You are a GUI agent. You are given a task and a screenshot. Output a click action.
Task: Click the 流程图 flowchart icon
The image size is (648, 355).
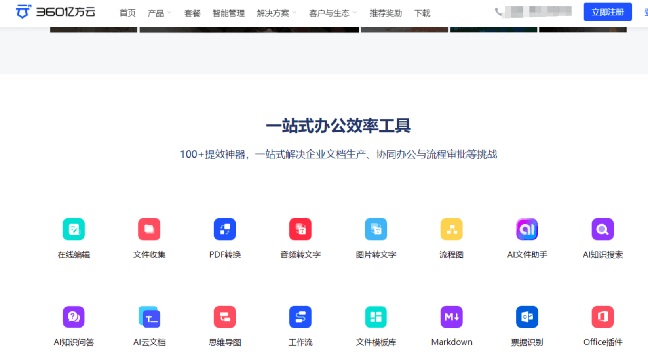point(452,229)
